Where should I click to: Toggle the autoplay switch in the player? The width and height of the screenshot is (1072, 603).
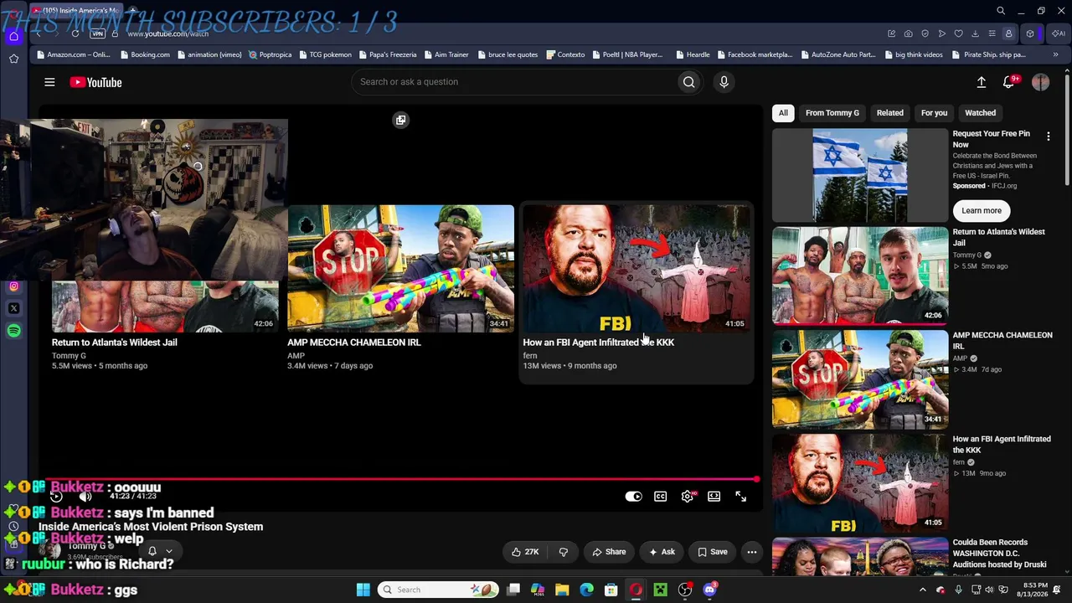(x=634, y=497)
